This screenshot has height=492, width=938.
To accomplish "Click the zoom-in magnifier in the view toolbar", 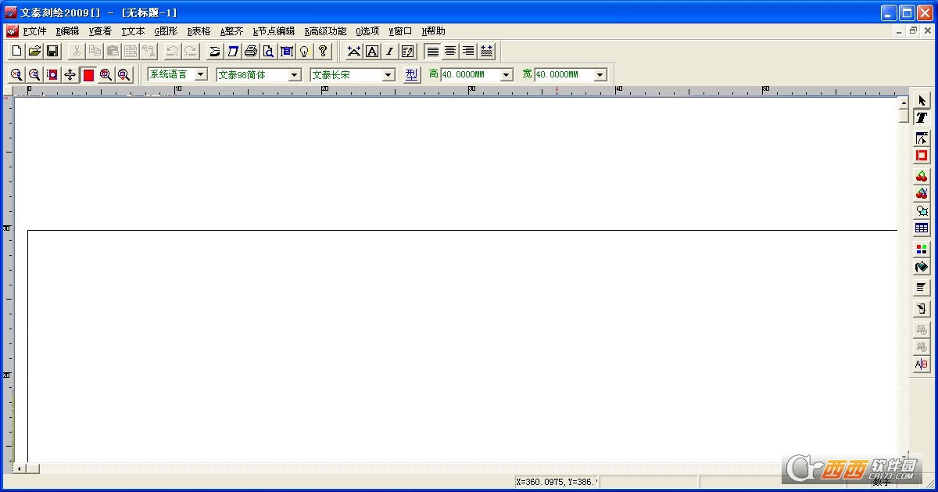I will click(34, 74).
